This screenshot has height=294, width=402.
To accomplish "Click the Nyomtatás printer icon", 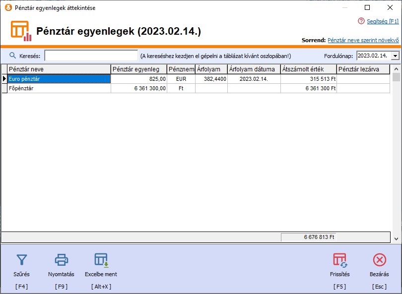I will (61, 259).
